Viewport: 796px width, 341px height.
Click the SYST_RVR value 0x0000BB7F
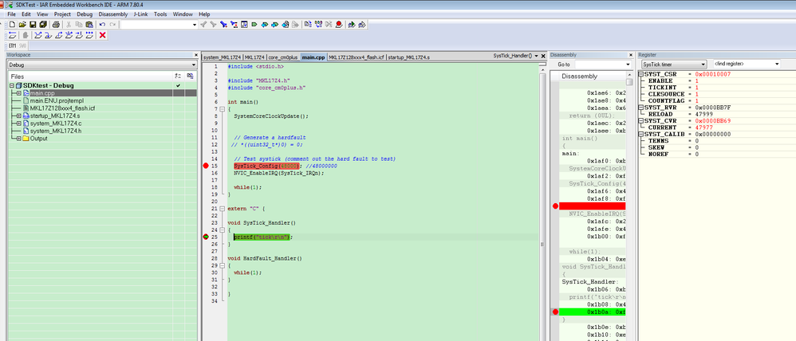(713, 108)
